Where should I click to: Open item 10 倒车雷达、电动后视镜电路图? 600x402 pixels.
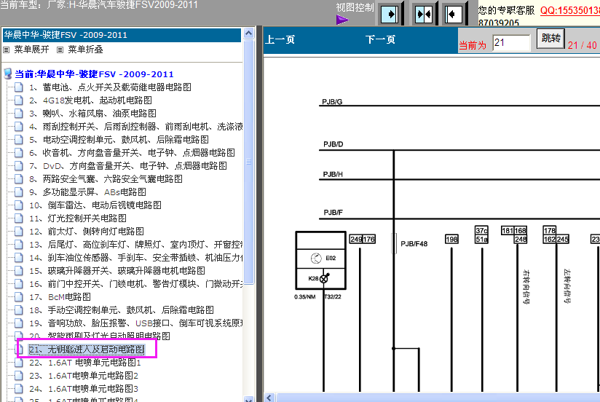[x=95, y=205]
